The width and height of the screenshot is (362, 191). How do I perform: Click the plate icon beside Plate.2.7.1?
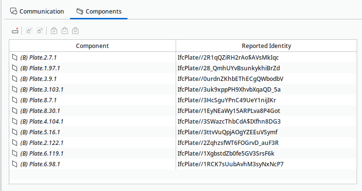(15, 57)
